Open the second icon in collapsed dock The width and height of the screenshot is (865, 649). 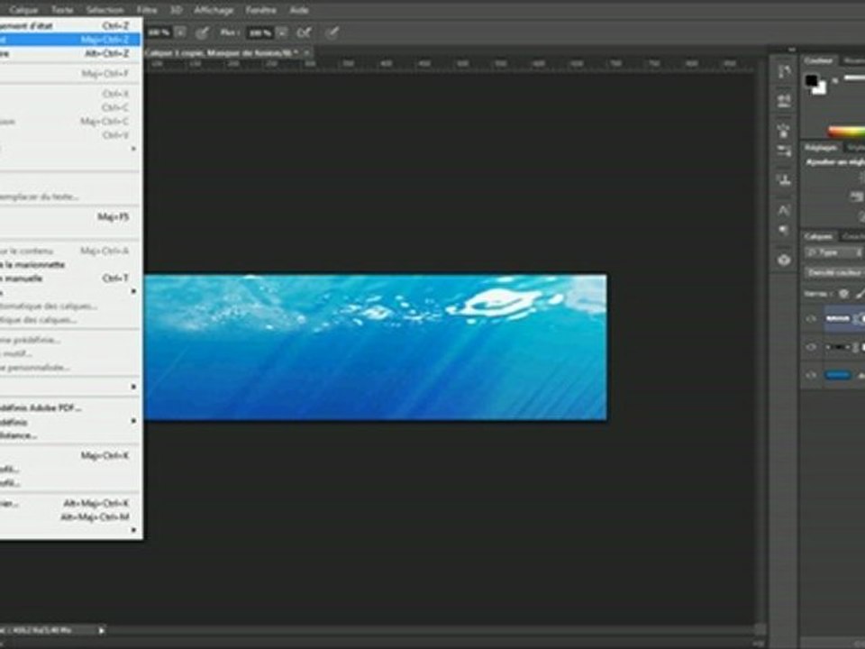pyautogui.click(x=784, y=101)
